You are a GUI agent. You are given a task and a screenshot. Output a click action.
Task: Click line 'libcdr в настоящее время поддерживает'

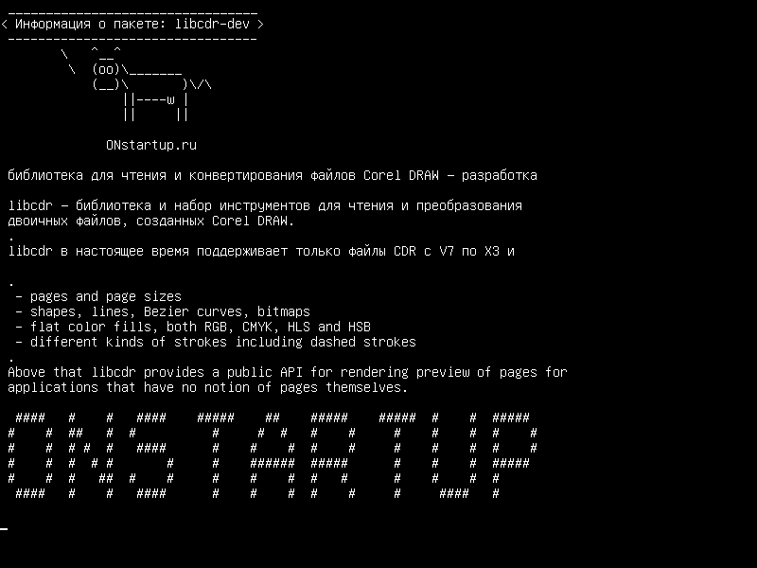pyautogui.click(x=261, y=251)
